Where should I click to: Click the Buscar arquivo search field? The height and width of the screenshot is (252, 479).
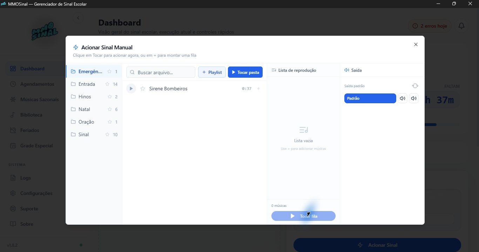coord(161,72)
